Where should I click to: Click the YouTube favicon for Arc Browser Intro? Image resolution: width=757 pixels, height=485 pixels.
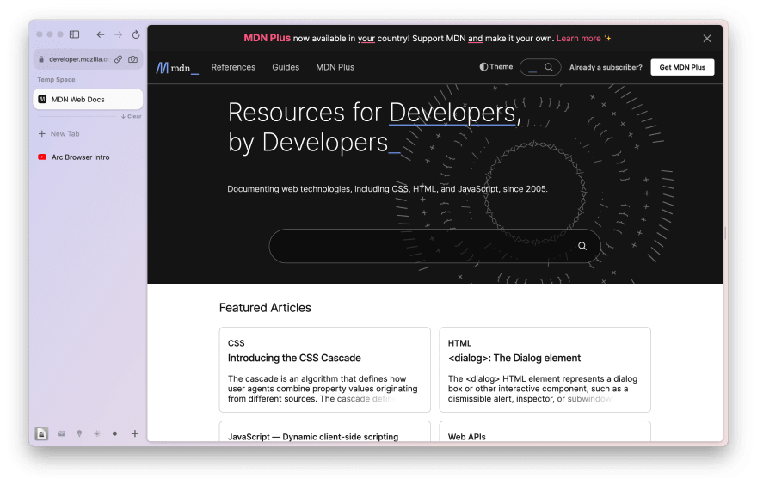point(42,157)
